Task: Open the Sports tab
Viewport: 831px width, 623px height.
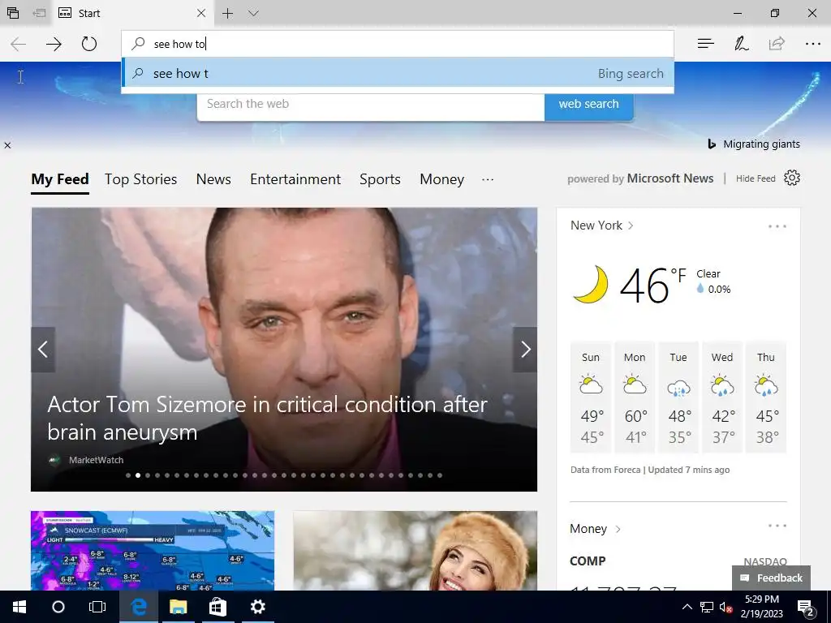Action: click(x=380, y=179)
